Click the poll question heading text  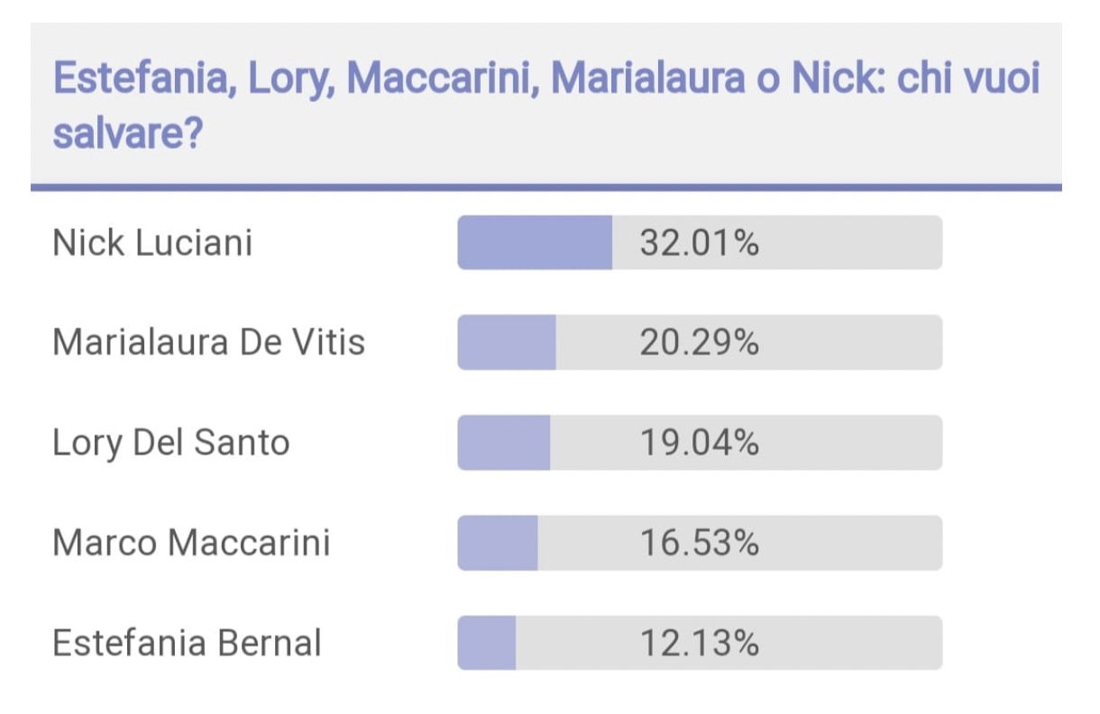546,105
